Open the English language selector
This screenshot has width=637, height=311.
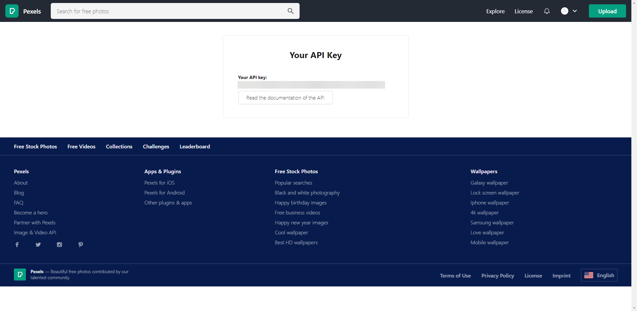pos(599,275)
